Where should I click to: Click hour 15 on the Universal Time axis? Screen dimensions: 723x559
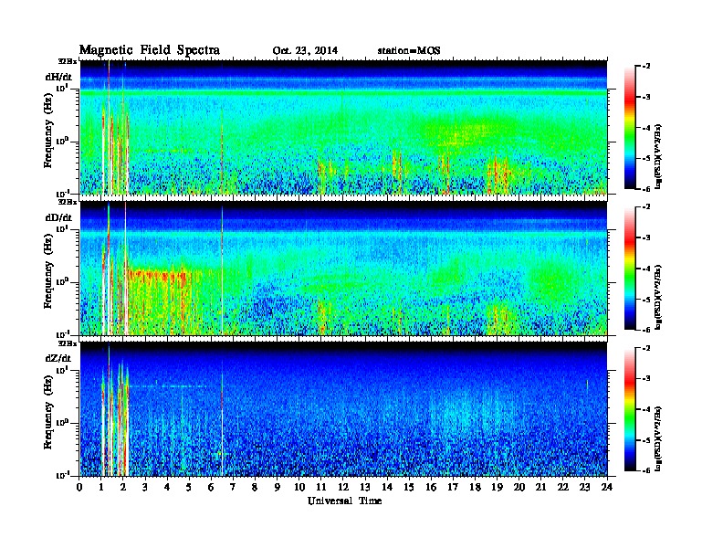coord(409,487)
